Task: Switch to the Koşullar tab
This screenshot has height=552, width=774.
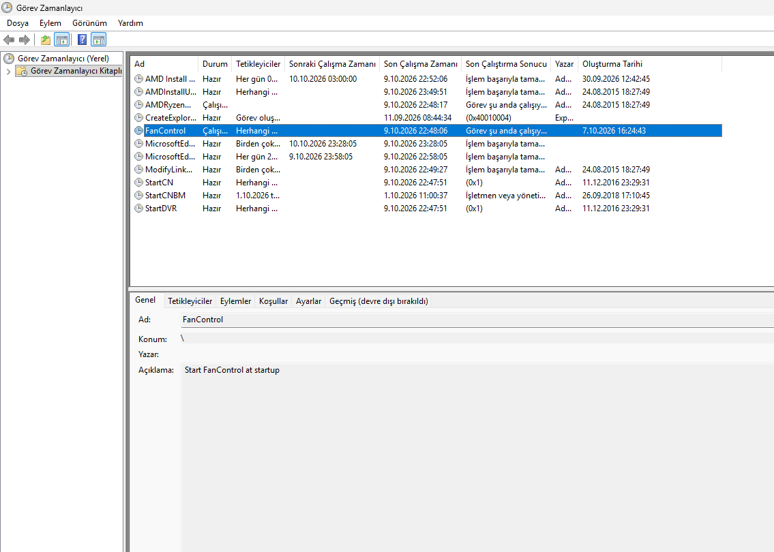Action: click(273, 301)
